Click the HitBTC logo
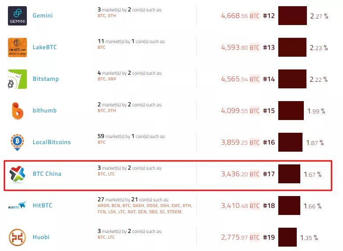Screen dimensions: 343x251 [x=17, y=206]
